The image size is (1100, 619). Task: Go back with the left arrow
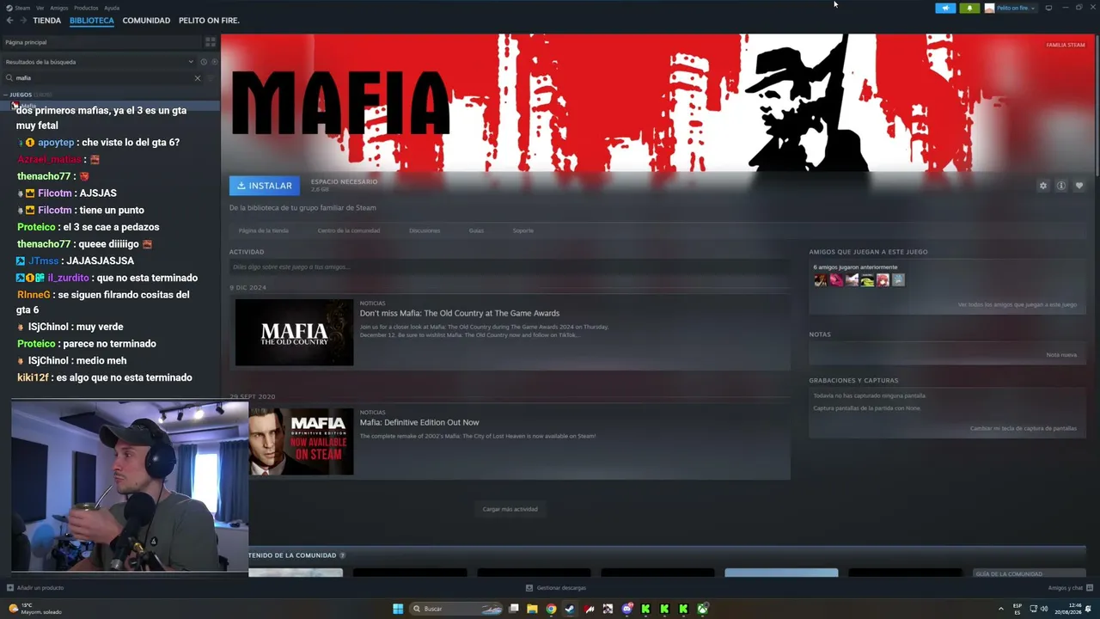pyautogui.click(x=10, y=20)
